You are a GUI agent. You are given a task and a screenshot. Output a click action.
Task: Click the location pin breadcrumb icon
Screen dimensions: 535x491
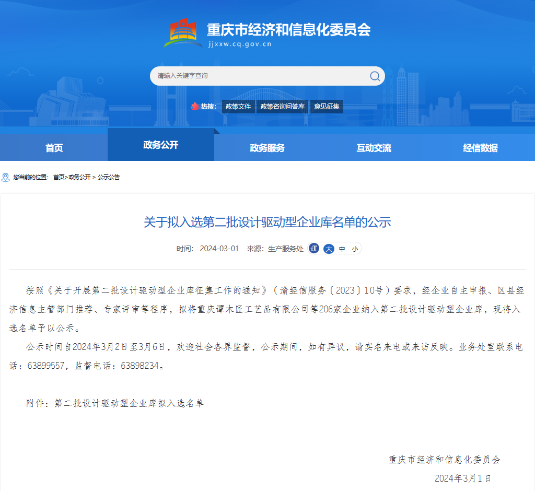tap(6, 177)
